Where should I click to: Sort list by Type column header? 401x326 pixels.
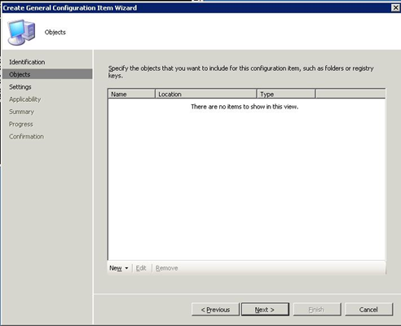point(286,94)
